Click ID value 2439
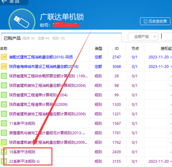 tap(117, 152)
